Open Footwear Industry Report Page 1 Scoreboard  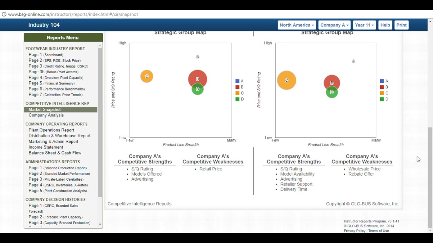(46, 55)
